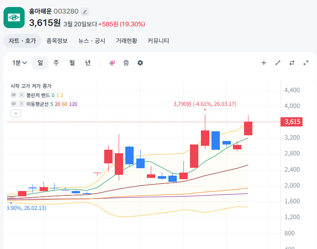The width and height of the screenshot is (317, 249).
Task: Click the 이동평균선 indicator name
Action: 37,104
